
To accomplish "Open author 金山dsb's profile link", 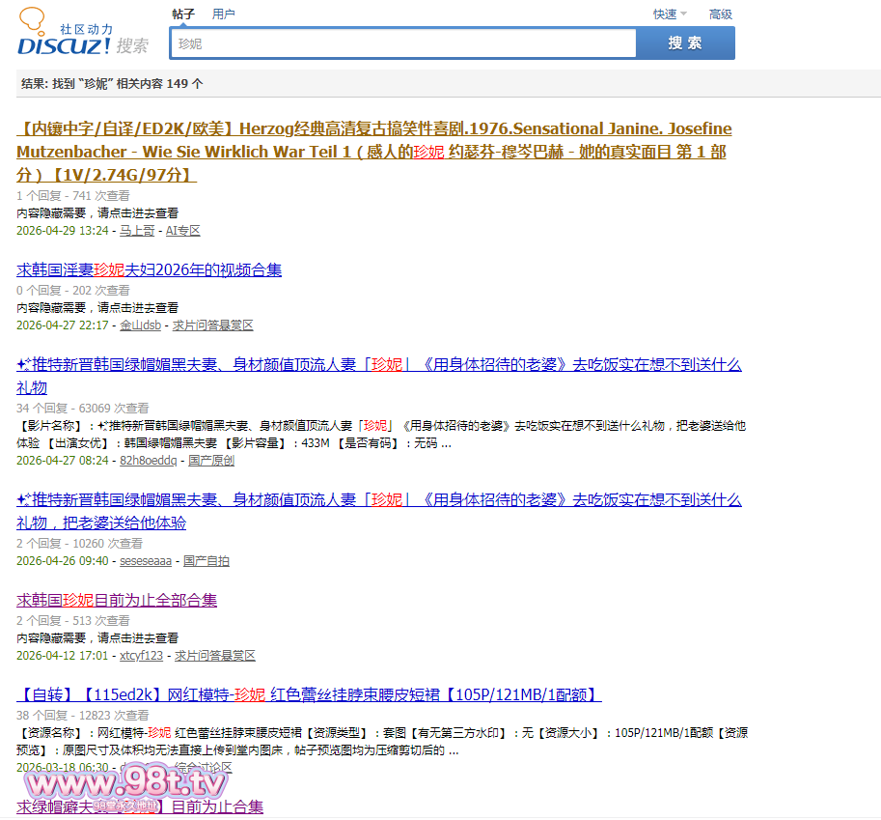I will click(x=141, y=325).
